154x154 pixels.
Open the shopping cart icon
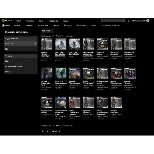(x=129, y=21)
